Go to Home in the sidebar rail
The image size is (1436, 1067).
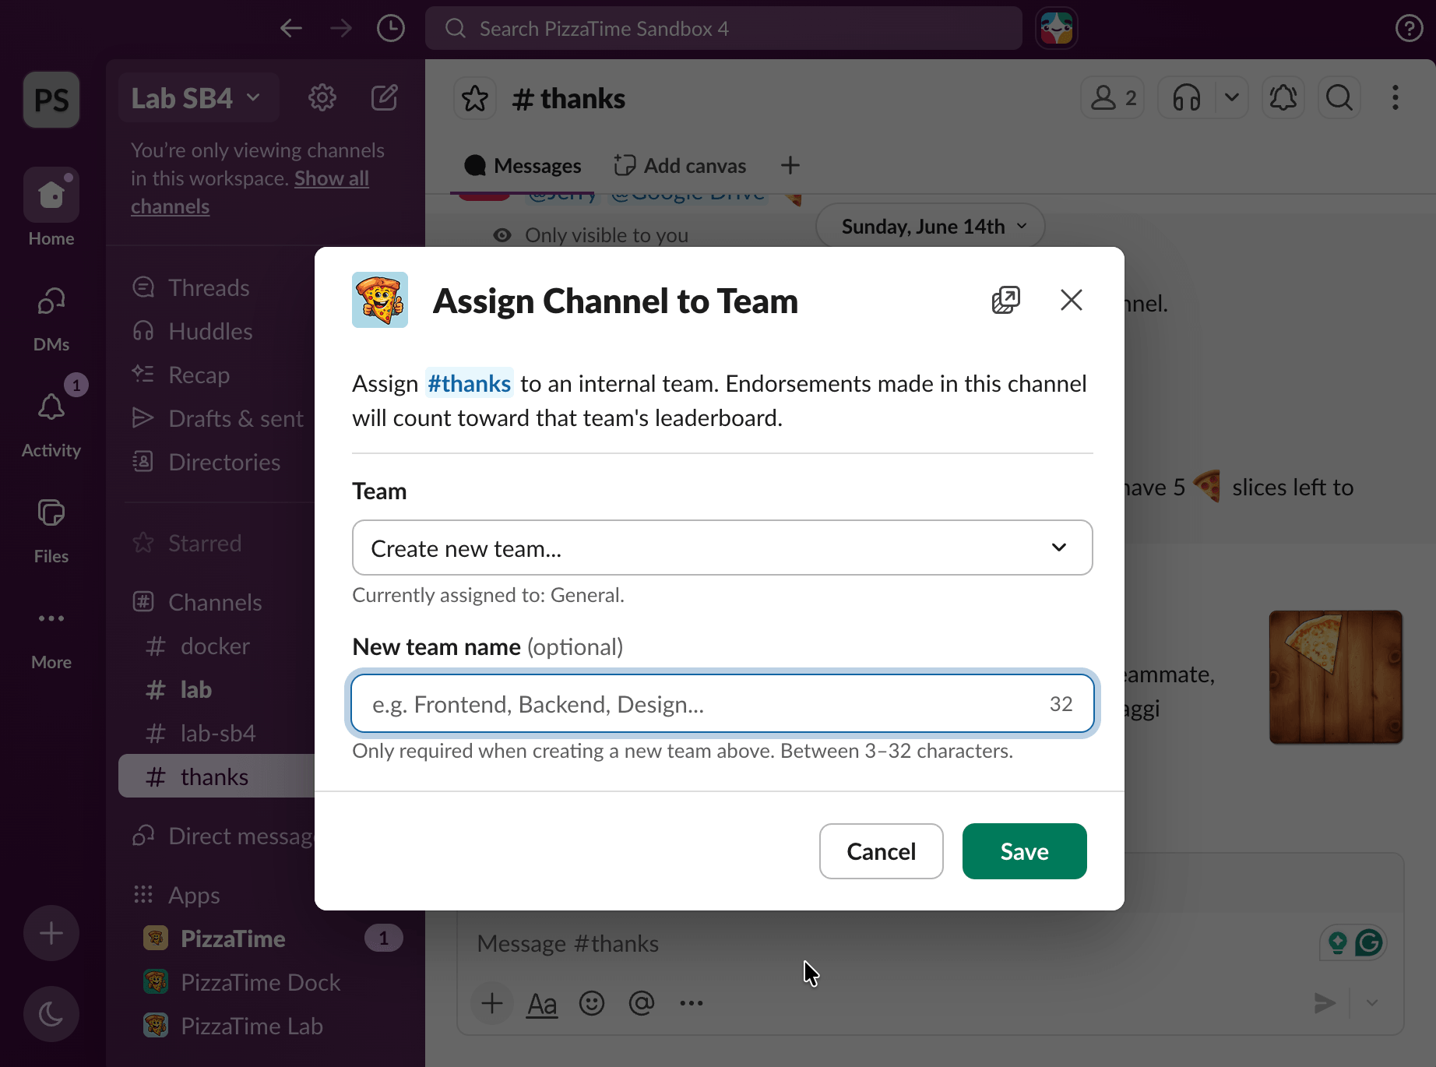pos(51,209)
